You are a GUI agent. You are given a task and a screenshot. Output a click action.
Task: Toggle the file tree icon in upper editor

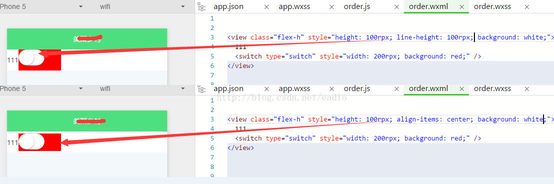(201, 6)
